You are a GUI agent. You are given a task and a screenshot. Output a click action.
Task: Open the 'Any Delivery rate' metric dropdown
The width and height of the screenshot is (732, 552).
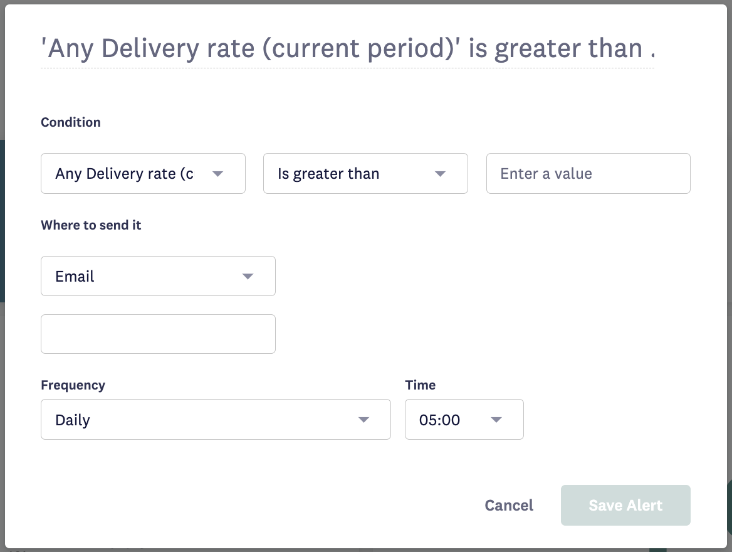coord(125,174)
